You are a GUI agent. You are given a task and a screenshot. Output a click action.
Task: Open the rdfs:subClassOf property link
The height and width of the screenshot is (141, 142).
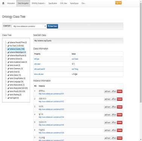[x=40, y=69]
